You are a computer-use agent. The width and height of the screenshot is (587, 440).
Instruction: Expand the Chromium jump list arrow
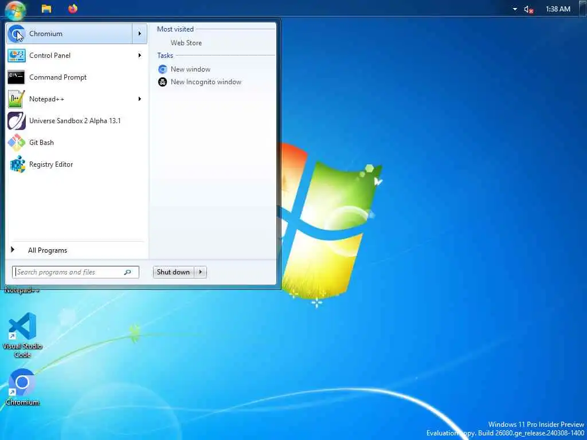(140, 34)
